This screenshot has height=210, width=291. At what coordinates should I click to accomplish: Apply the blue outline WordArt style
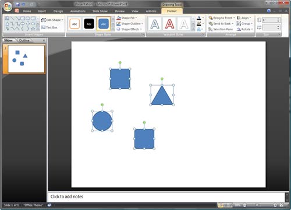tap(155, 24)
